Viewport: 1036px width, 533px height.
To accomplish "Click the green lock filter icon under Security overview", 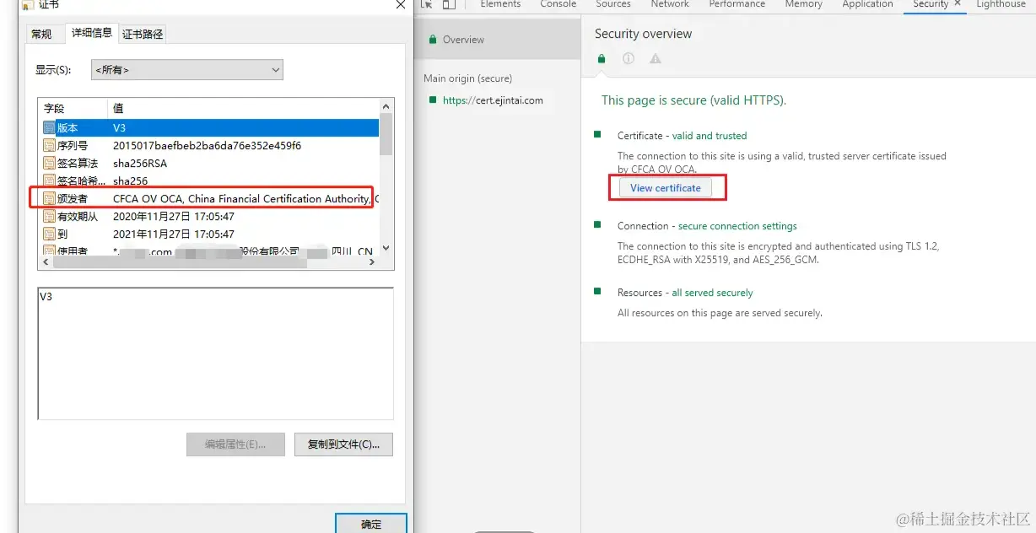I will tap(602, 59).
